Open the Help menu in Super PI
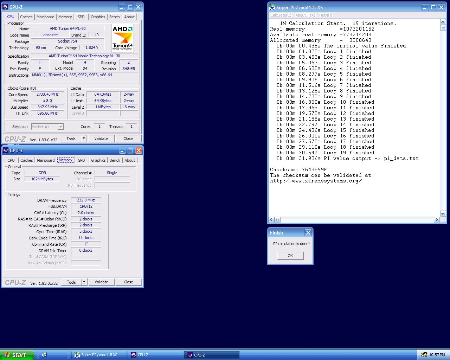The width and height of the screenshot is (450, 360). coord(325,15)
